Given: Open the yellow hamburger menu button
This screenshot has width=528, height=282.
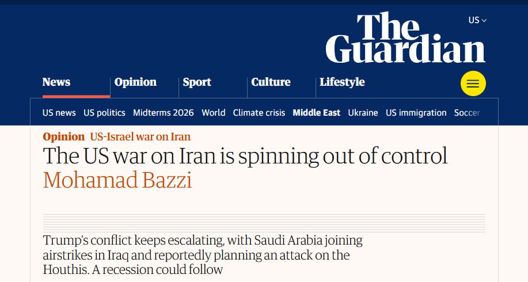Looking at the screenshot, I should coord(473,83).
